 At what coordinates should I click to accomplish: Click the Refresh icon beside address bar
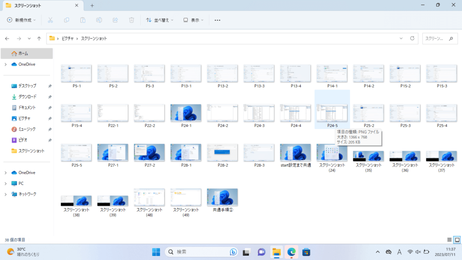[412, 38]
